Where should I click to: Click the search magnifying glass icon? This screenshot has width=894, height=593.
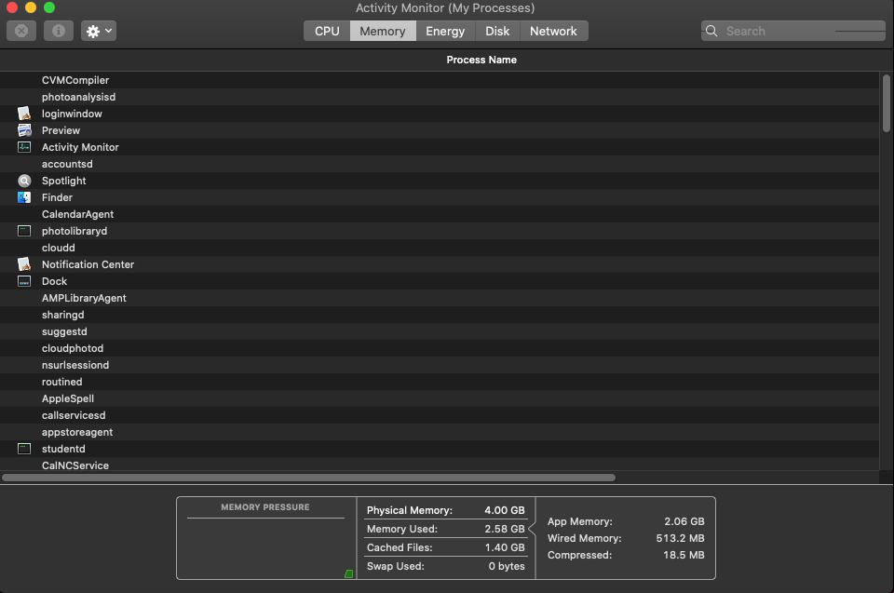click(x=711, y=31)
